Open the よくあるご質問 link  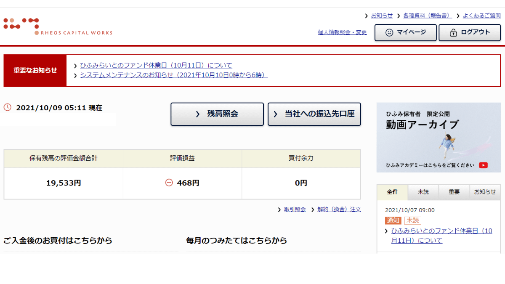point(481,16)
